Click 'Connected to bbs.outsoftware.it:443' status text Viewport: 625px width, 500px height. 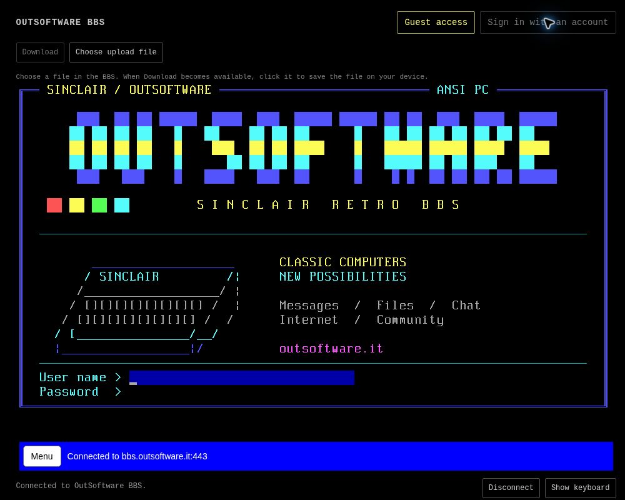point(137,456)
